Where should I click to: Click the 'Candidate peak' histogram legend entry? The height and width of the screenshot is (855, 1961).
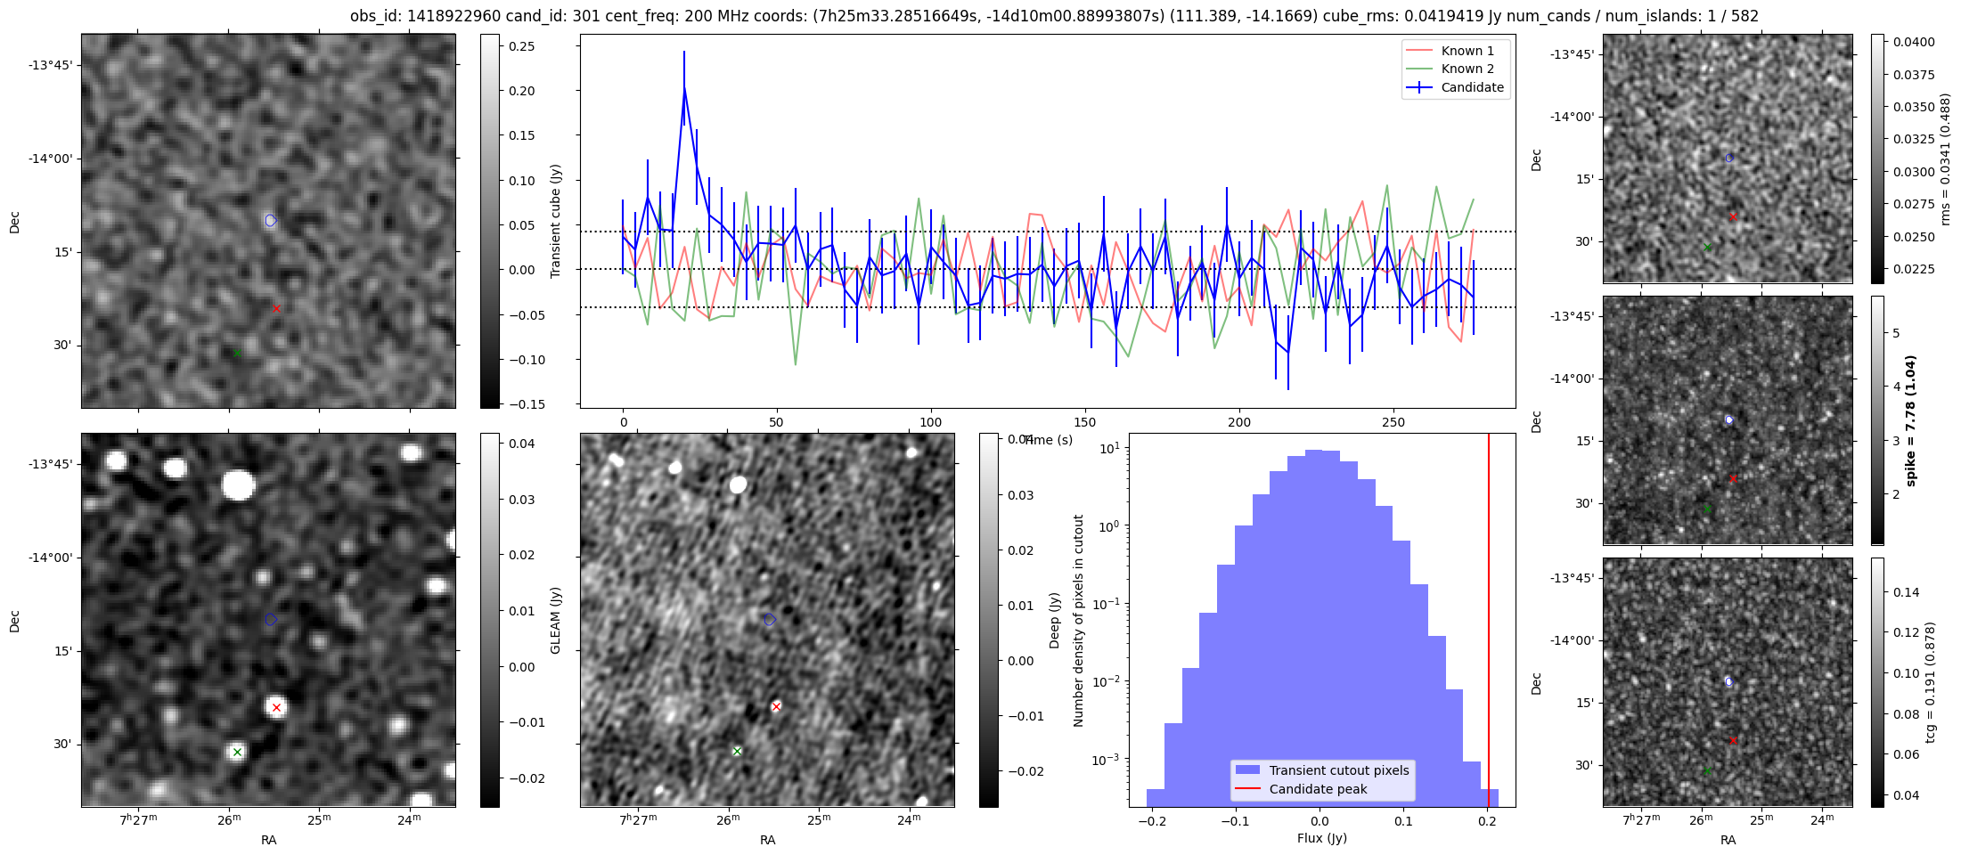coord(1317,789)
